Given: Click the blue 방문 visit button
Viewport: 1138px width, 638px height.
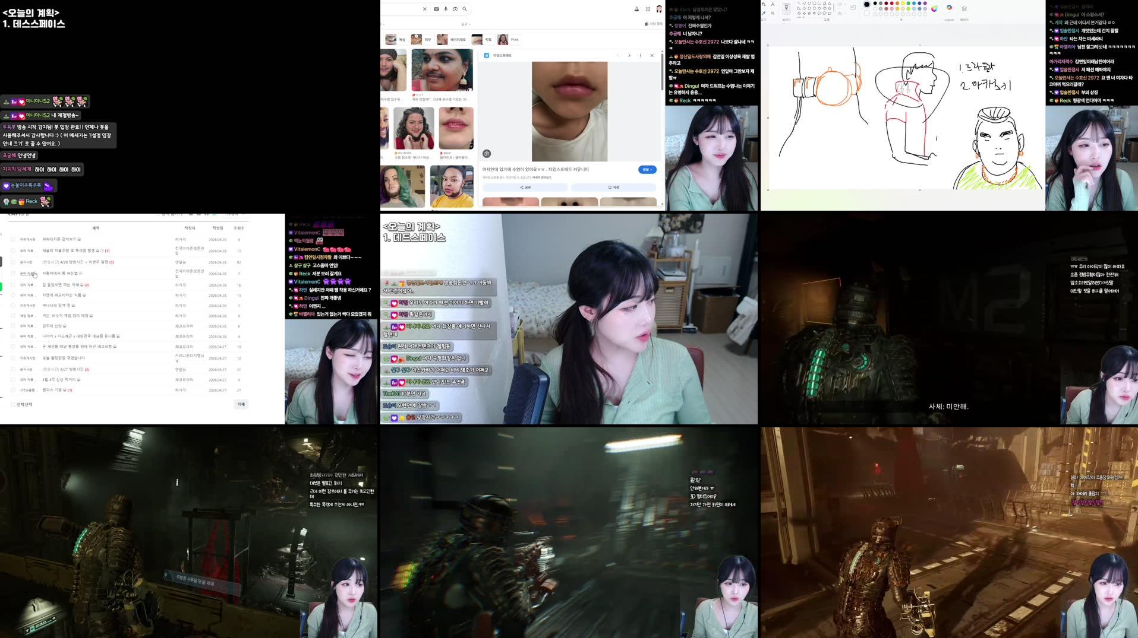Looking at the screenshot, I should (x=647, y=170).
